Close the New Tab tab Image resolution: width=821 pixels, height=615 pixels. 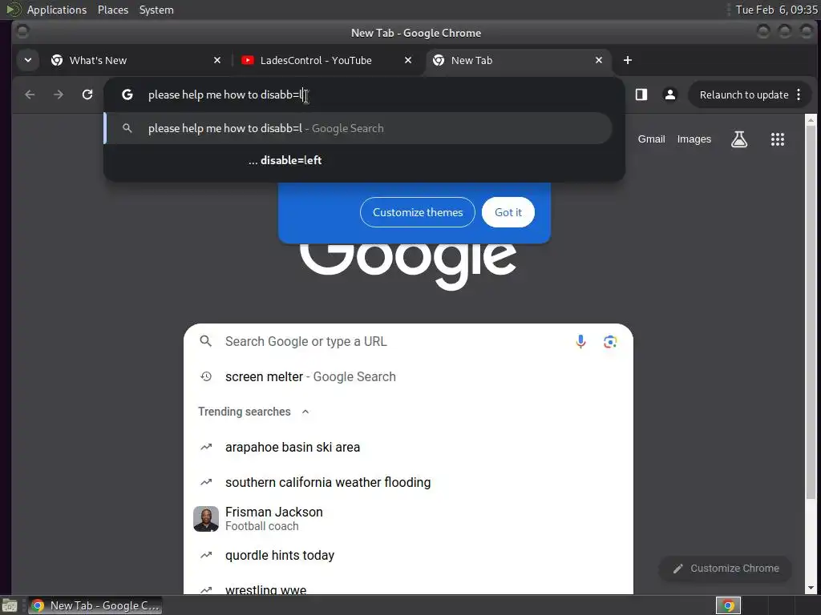599,60
